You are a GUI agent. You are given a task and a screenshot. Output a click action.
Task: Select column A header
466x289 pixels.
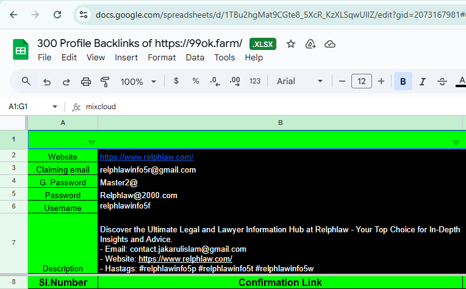(63, 123)
